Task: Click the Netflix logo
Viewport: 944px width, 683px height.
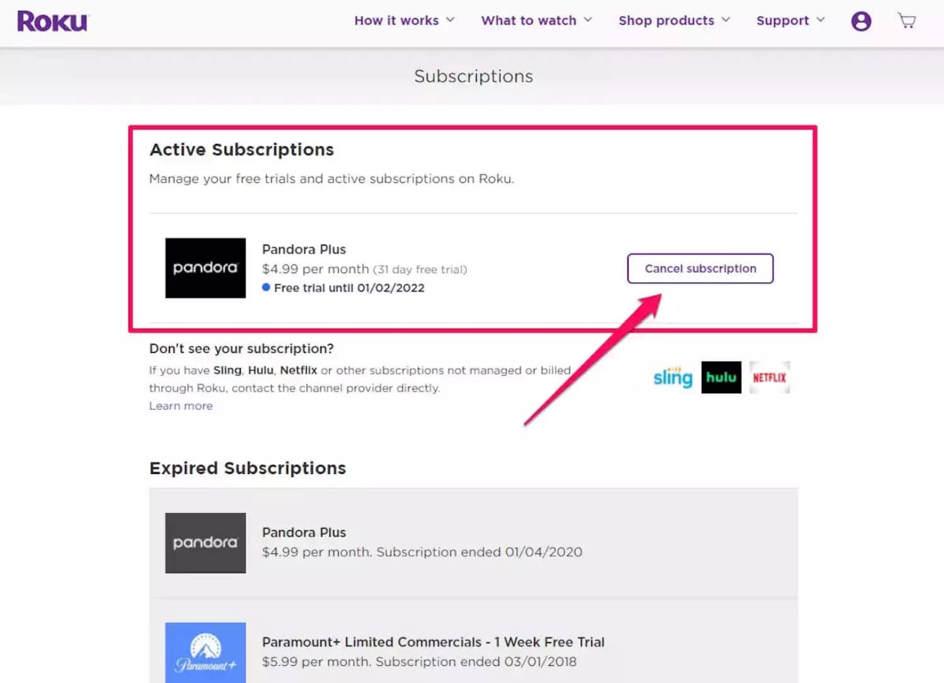Action: tap(769, 377)
